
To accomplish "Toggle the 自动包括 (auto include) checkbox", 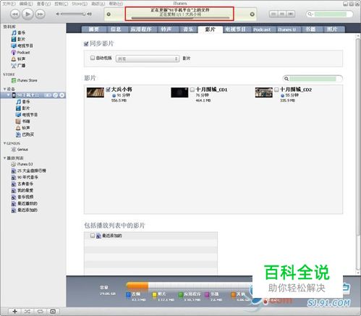I will coord(93,58).
